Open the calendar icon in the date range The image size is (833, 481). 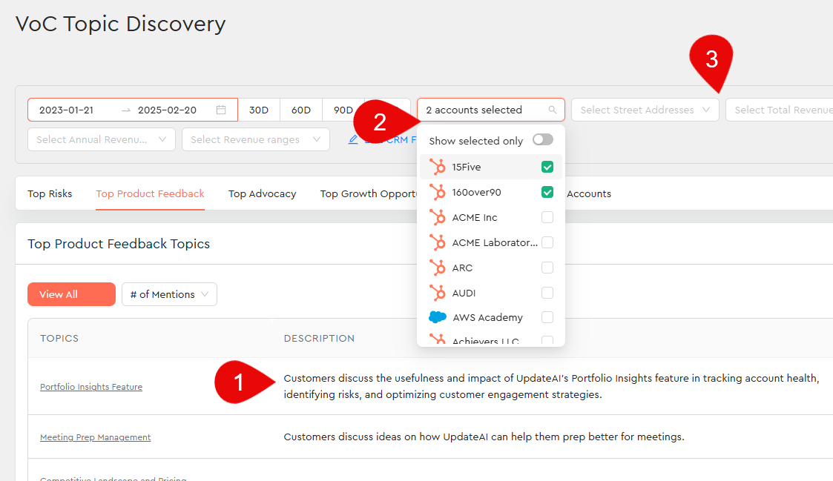tap(221, 110)
